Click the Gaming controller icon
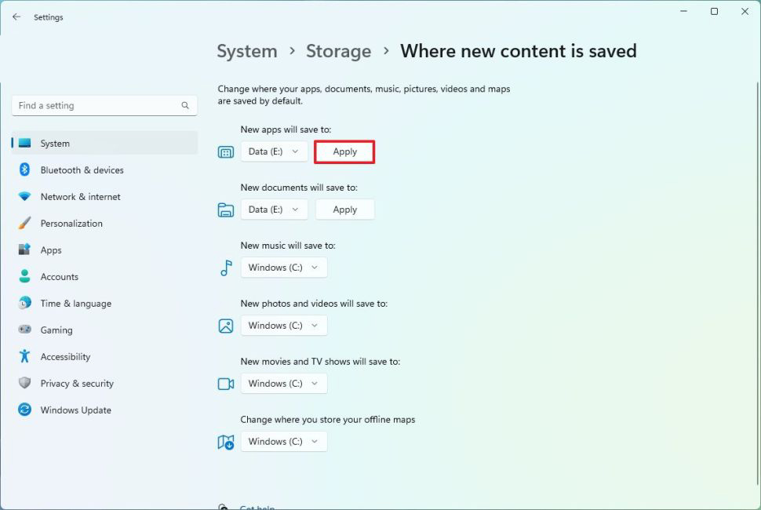Viewport: 761px width, 510px height. (24, 330)
